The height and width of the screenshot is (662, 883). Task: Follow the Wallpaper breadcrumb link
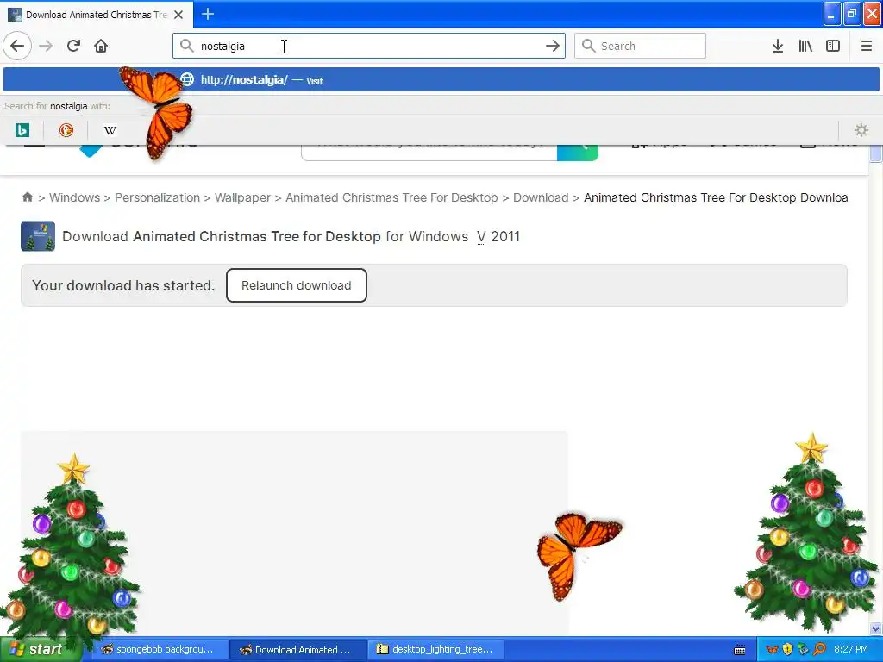[242, 197]
